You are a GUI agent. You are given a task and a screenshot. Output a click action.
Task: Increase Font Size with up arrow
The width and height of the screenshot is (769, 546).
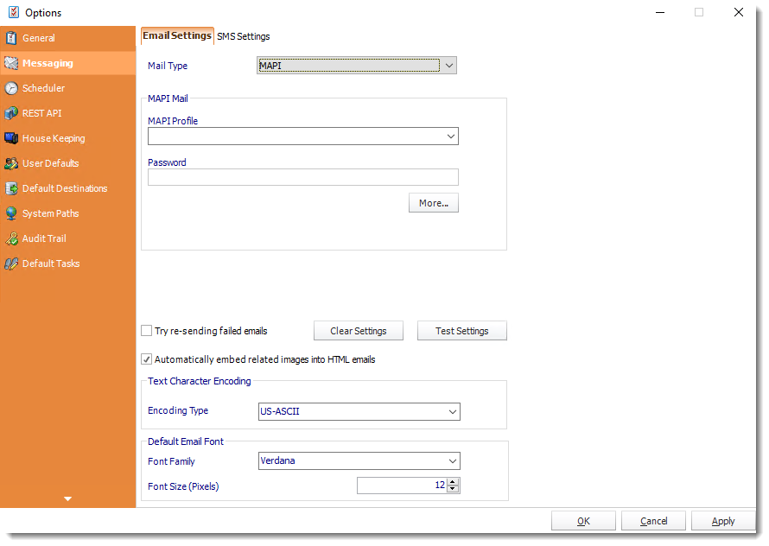[453, 482]
